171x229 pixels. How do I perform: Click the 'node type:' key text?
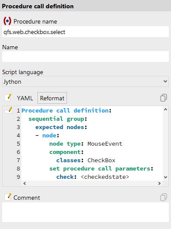pyautogui.click(x=67, y=144)
